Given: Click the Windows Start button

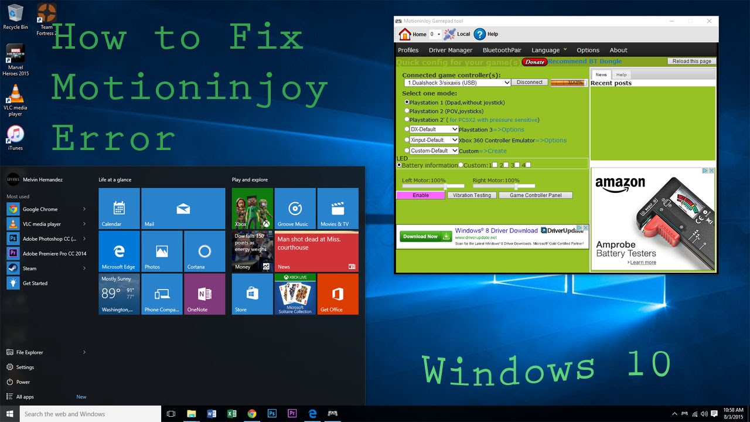Looking at the screenshot, I should point(9,414).
